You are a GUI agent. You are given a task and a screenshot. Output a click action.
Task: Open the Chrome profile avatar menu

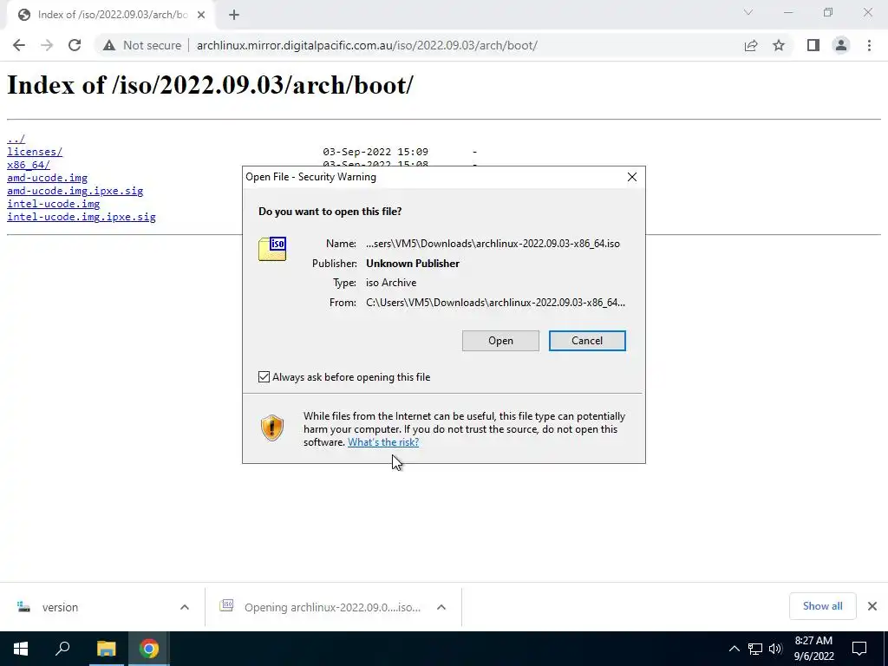click(841, 45)
